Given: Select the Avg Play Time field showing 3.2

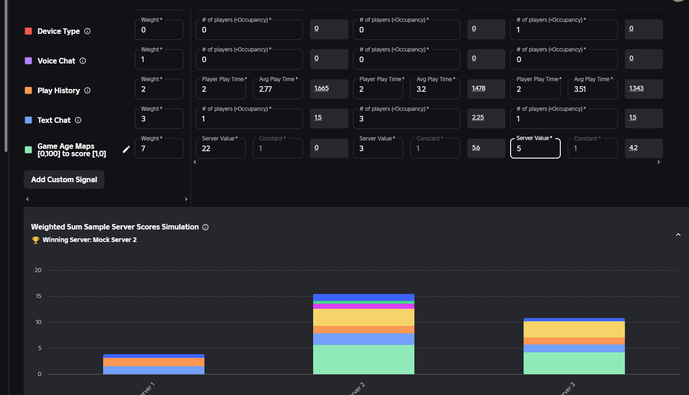Looking at the screenshot, I should pos(435,89).
